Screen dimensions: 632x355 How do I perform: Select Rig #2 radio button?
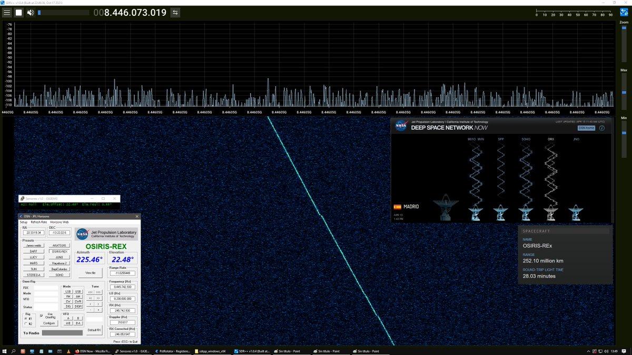coord(25,323)
